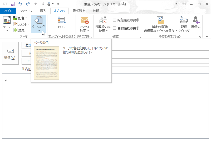
Task: Collapse the ribbon with the chevron
Action: pyautogui.click(x=207, y=36)
